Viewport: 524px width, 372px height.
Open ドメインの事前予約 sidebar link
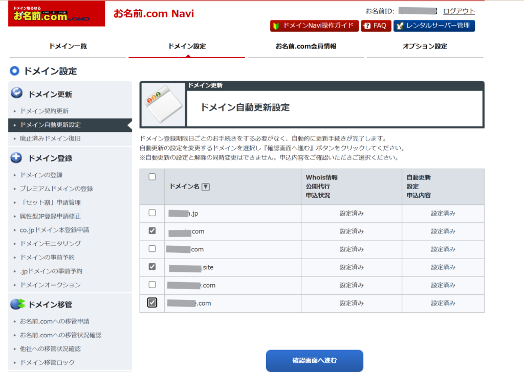48,257
